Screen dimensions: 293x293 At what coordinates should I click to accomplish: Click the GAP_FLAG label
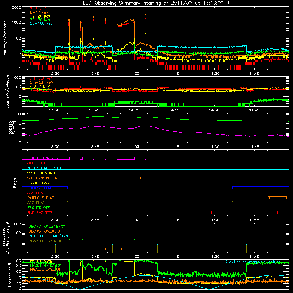36,163
